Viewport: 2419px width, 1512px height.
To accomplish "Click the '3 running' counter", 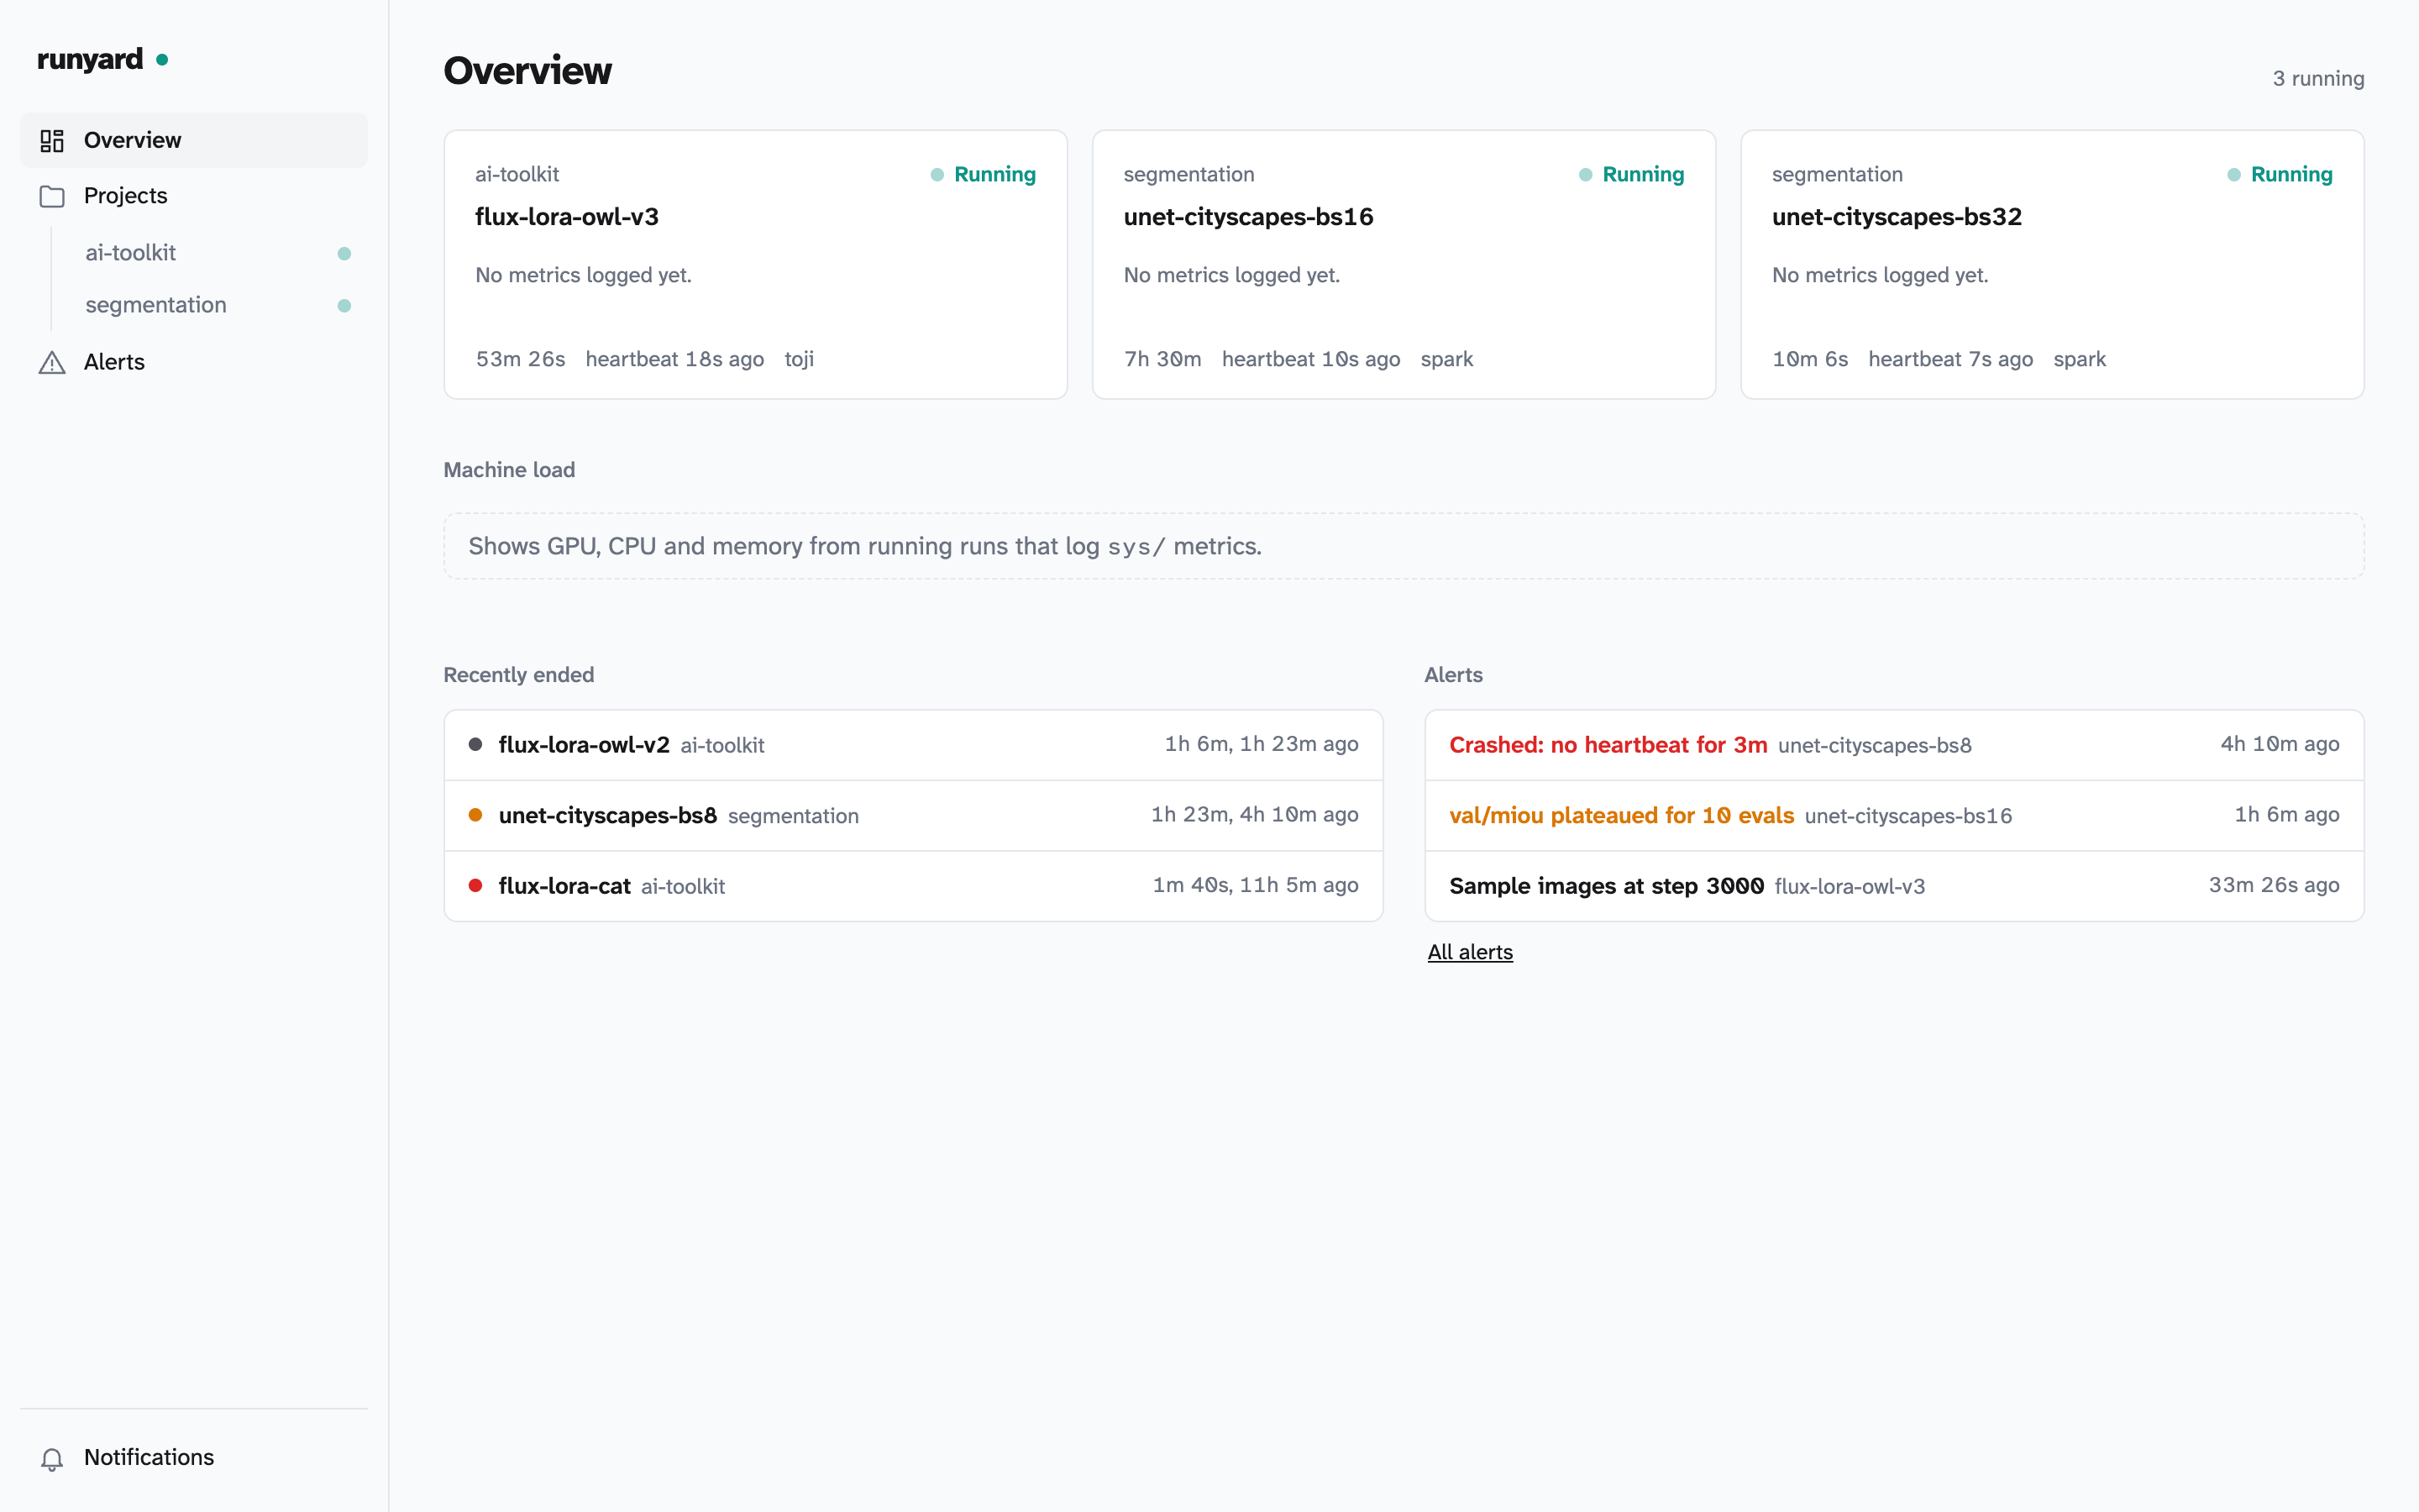I will [x=2318, y=78].
